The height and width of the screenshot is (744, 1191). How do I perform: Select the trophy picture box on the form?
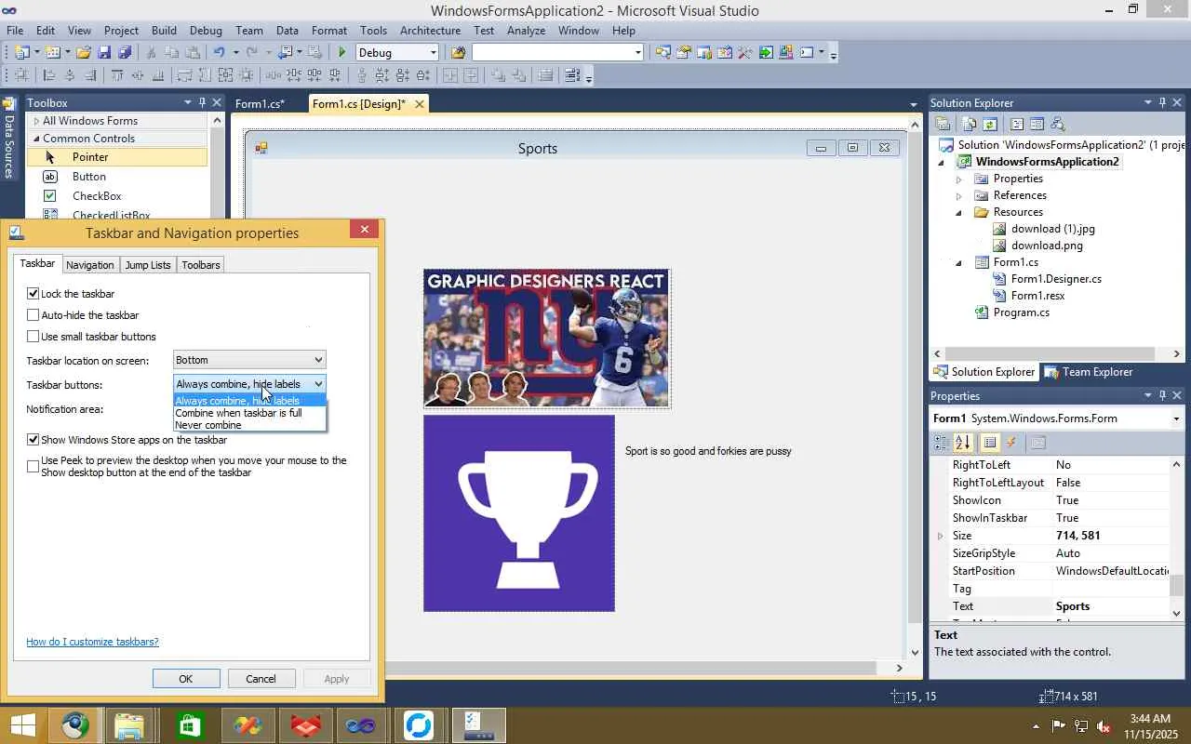pos(519,513)
